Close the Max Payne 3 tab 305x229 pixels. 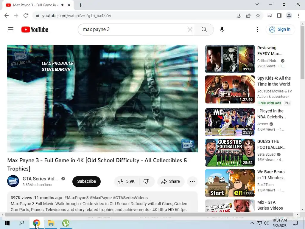point(69,5)
